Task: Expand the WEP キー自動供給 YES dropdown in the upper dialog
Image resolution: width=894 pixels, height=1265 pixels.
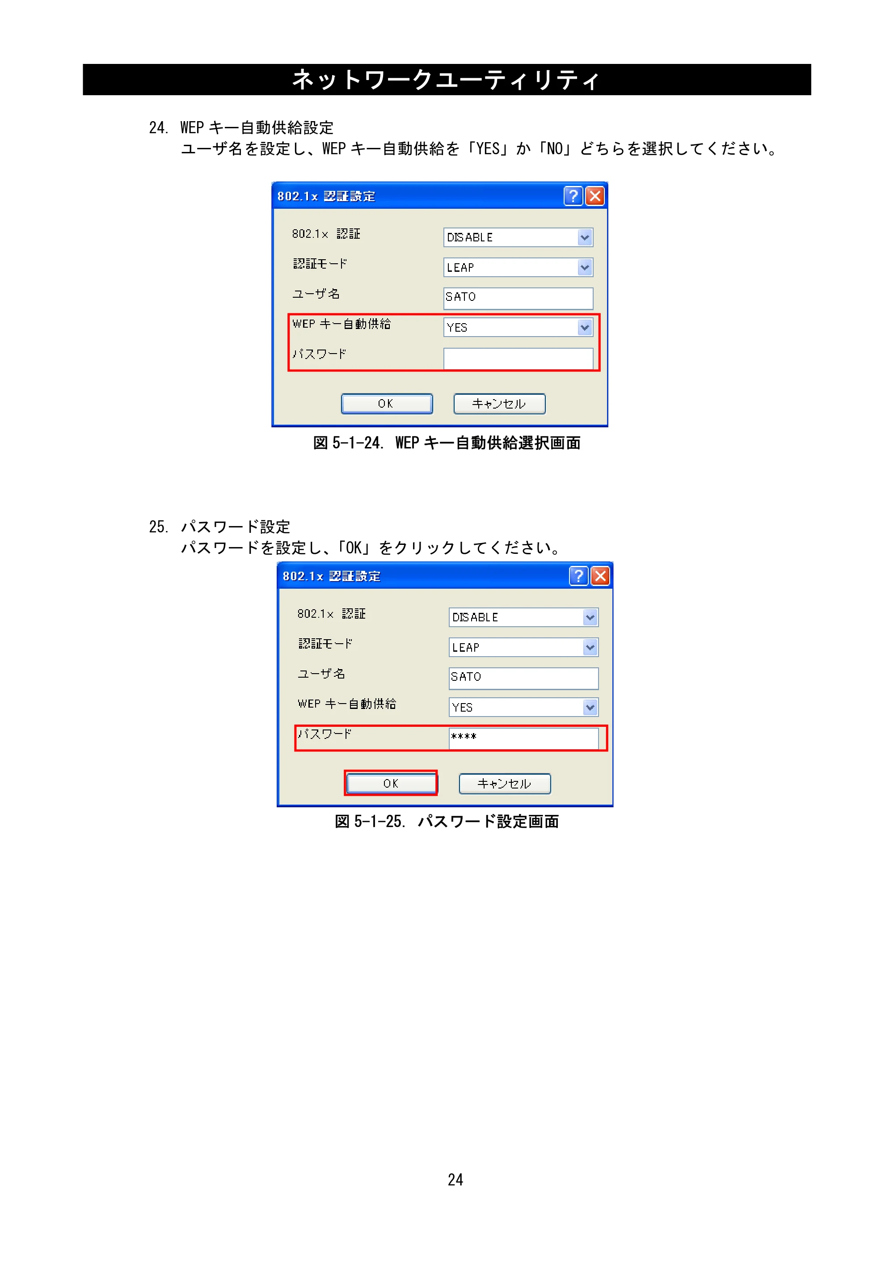Action: coord(585,328)
